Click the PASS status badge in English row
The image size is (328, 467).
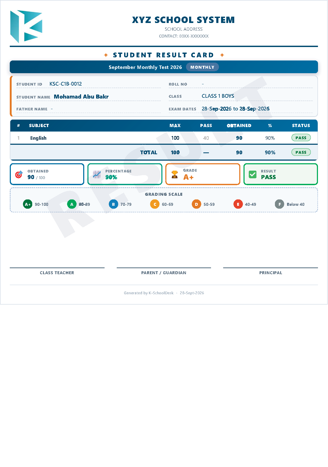(x=301, y=138)
